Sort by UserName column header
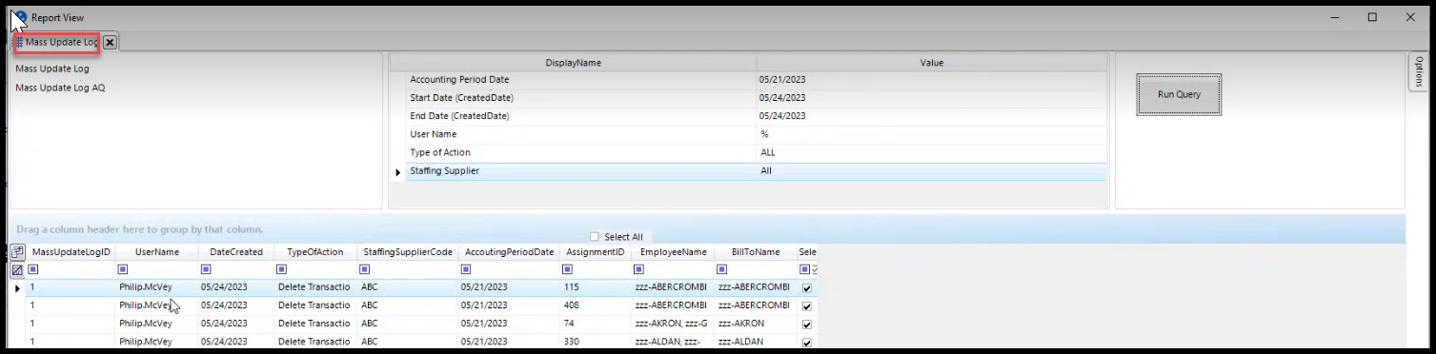Screen dimensions: 1436x354 tap(157, 252)
